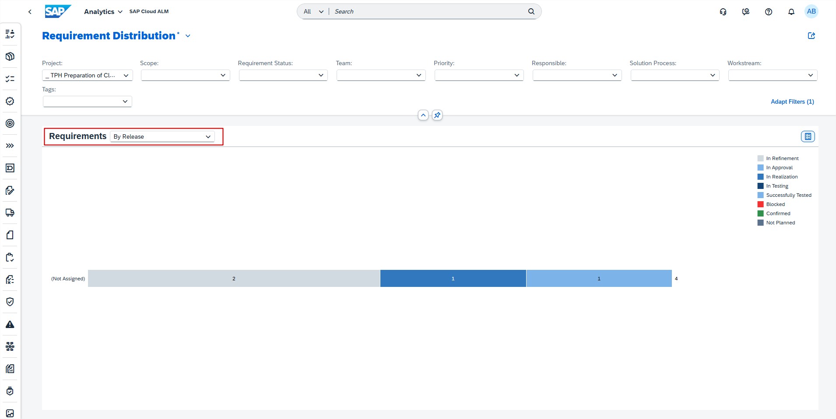Pin the filter header bar
Image resolution: width=836 pixels, height=419 pixels.
coord(437,115)
